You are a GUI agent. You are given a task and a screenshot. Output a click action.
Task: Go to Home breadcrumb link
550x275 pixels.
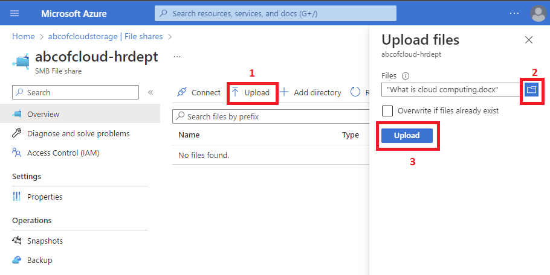click(24, 36)
